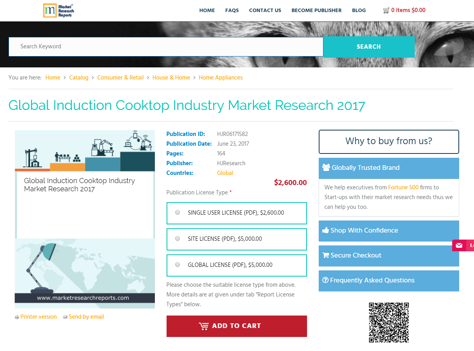Click the Publication License Type label
The image size is (474, 351).
tap(199, 192)
